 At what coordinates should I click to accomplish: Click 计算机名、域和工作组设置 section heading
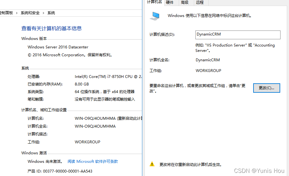click(44, 110)
